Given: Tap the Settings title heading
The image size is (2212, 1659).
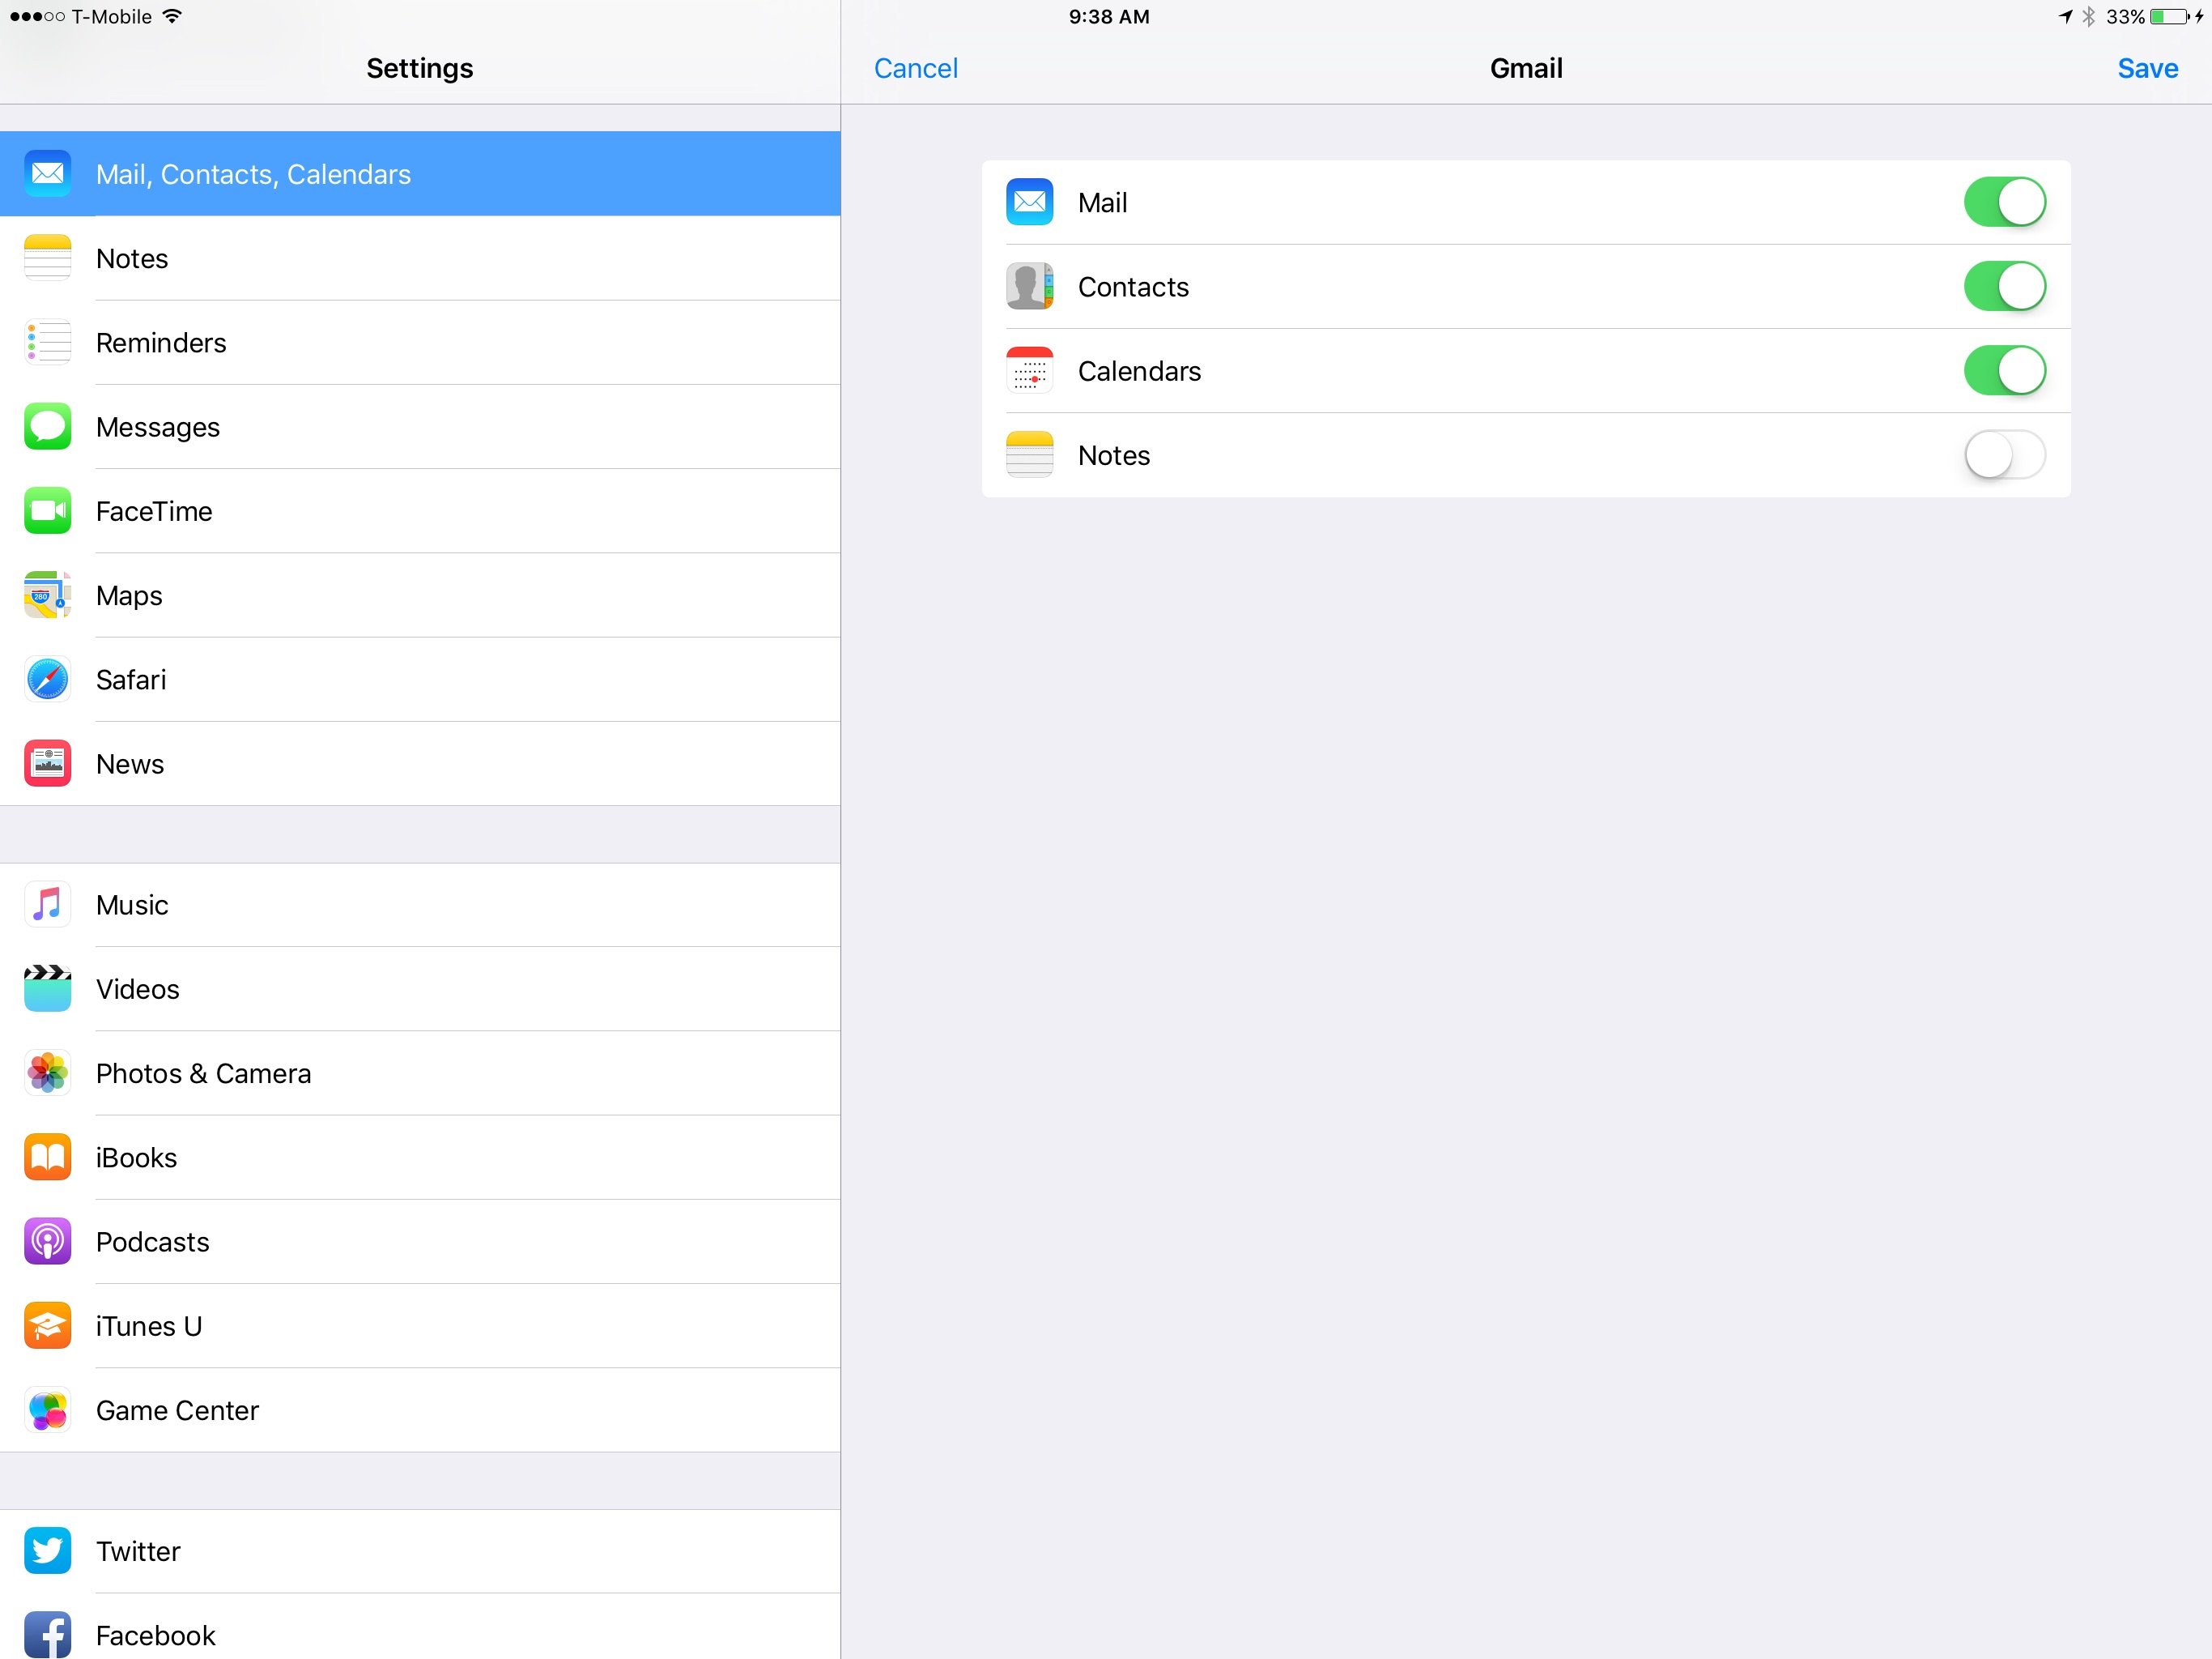Looking at the screenshot, I should click(419, 68).
